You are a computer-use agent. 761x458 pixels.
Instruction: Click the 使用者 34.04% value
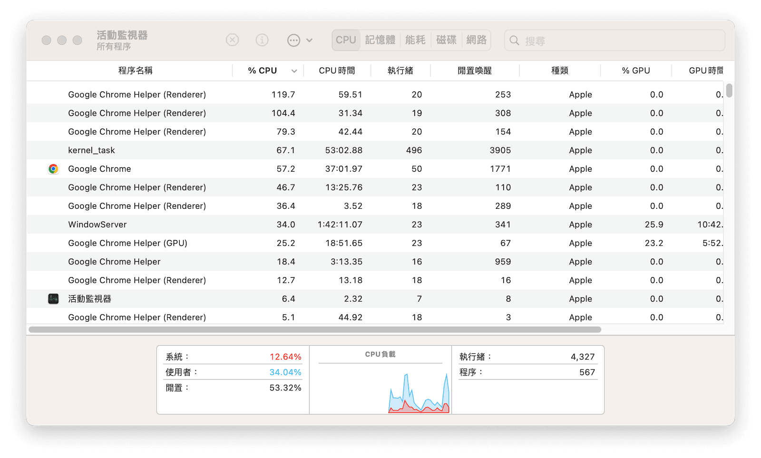[x=285, y=372]
